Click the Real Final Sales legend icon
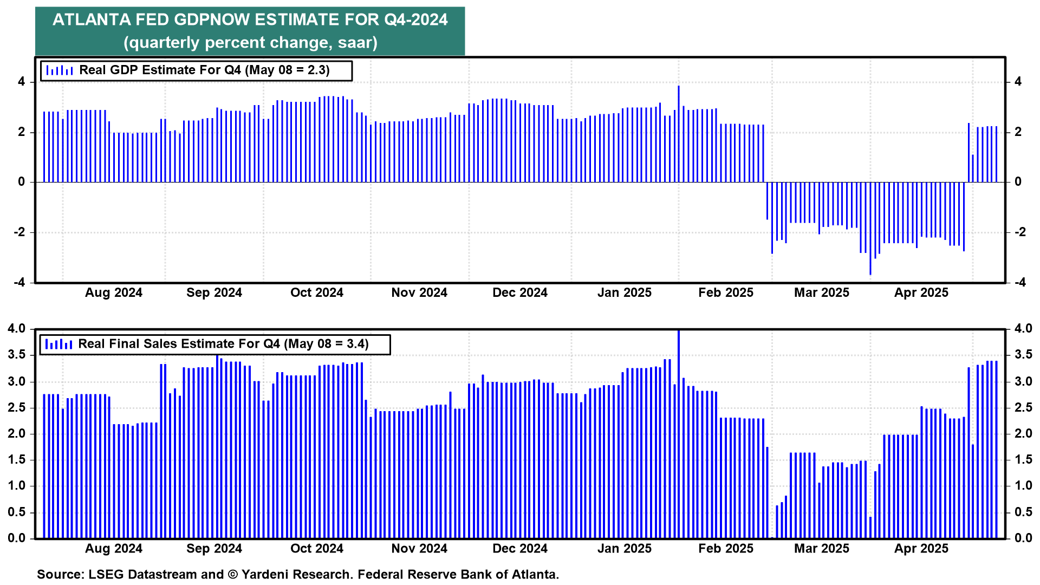Viewport: 1040px width, 585px height. 58,344
